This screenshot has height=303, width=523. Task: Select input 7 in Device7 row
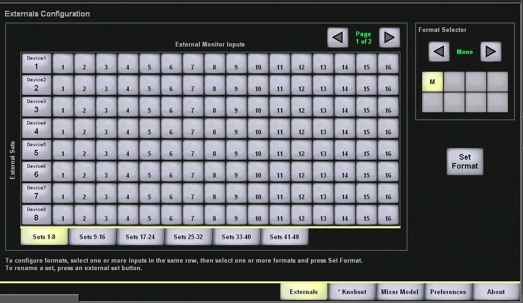coord(193,193)
